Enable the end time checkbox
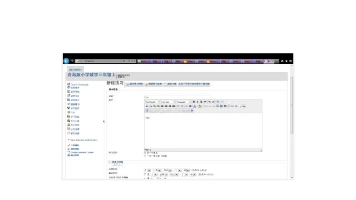 coord(145,174)
